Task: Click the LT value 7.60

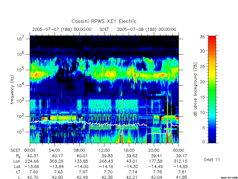Action: (34, 172)
